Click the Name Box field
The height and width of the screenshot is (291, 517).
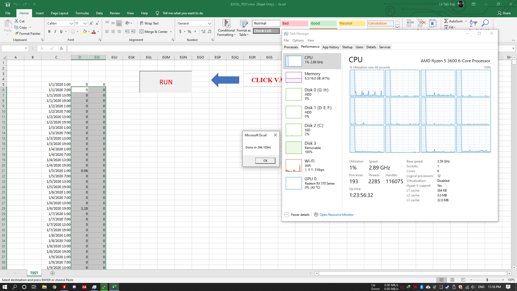click(x=13, y=48)
